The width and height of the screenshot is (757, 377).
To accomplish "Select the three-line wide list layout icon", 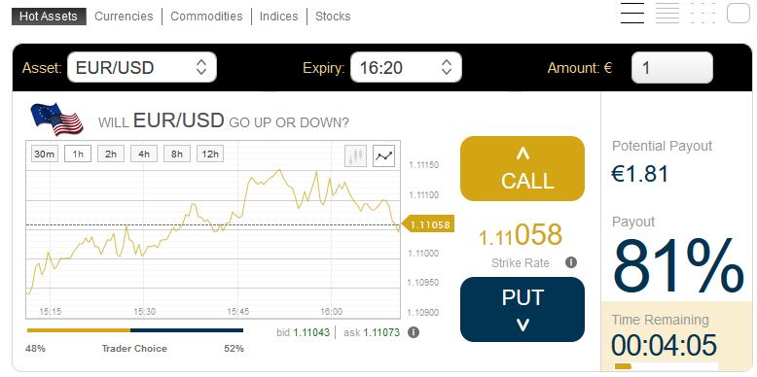I will pos(632,13).
